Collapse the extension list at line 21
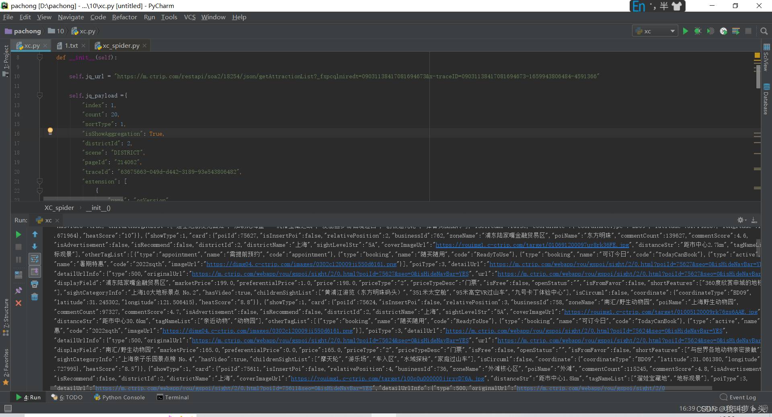772x417 pixels. tap(40, 181)
